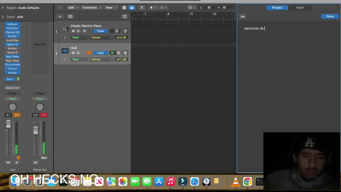Open Logic Pro from the Dock
The image size is (341, 192).
206,182
